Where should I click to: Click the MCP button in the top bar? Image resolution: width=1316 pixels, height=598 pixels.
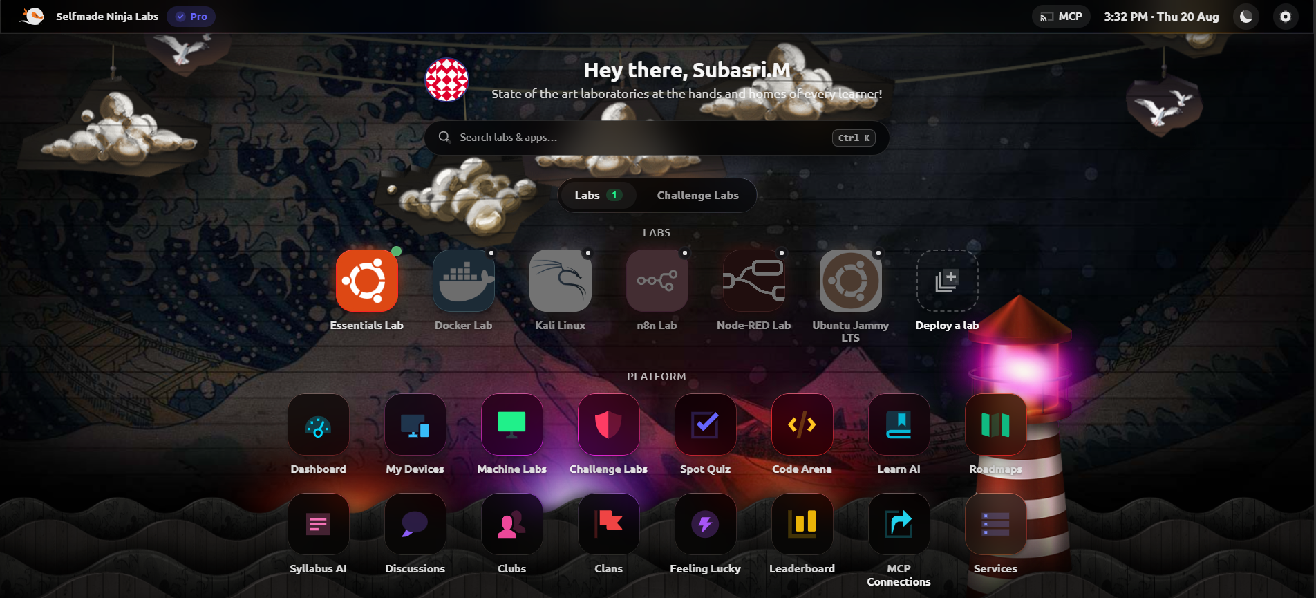click(x=1061, y=17)
